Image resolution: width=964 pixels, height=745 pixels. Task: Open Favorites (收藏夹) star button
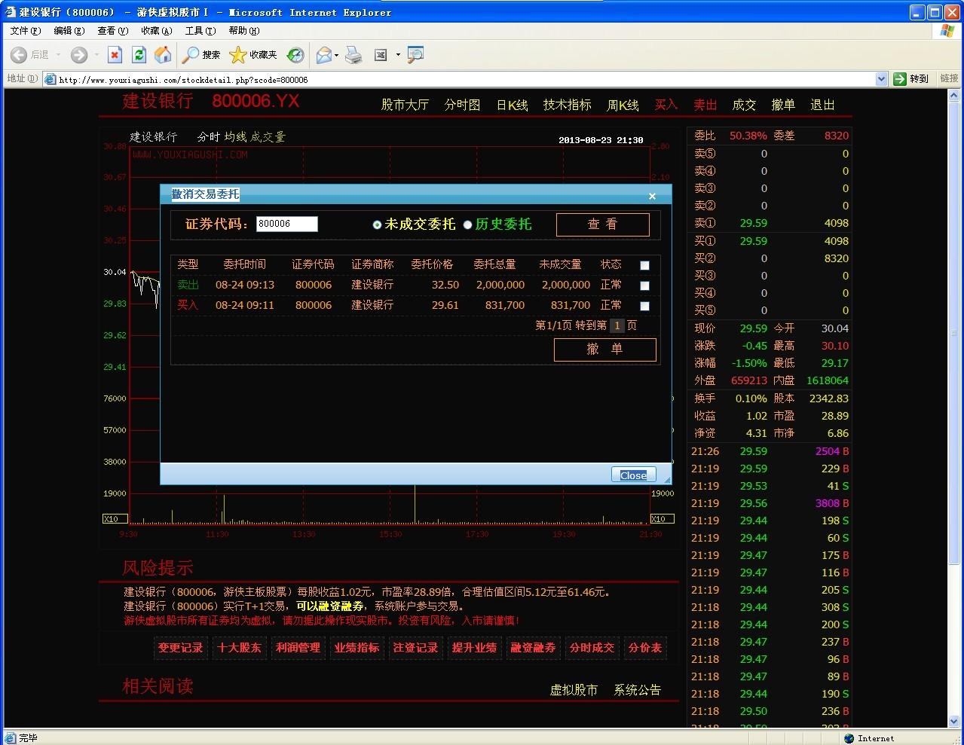tap(253, 55)
